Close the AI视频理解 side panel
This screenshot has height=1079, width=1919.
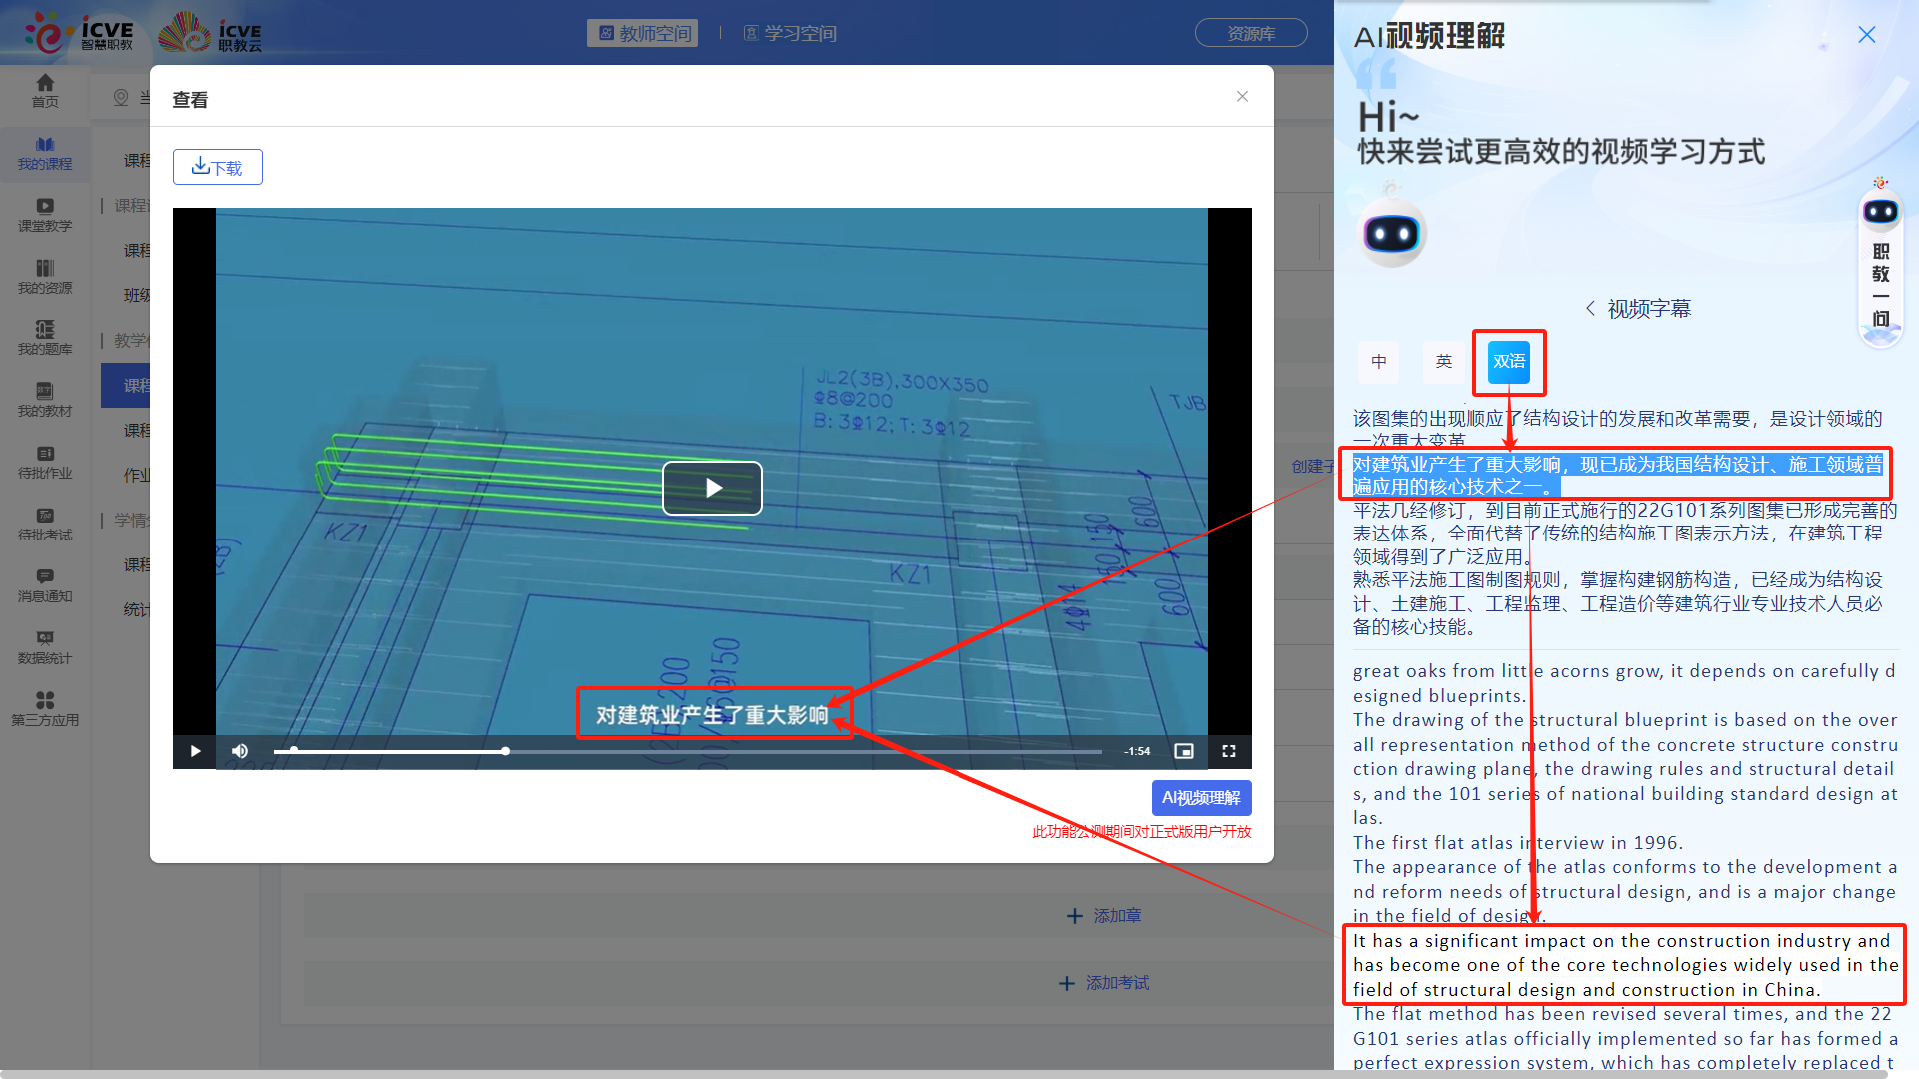[1866, 35]
